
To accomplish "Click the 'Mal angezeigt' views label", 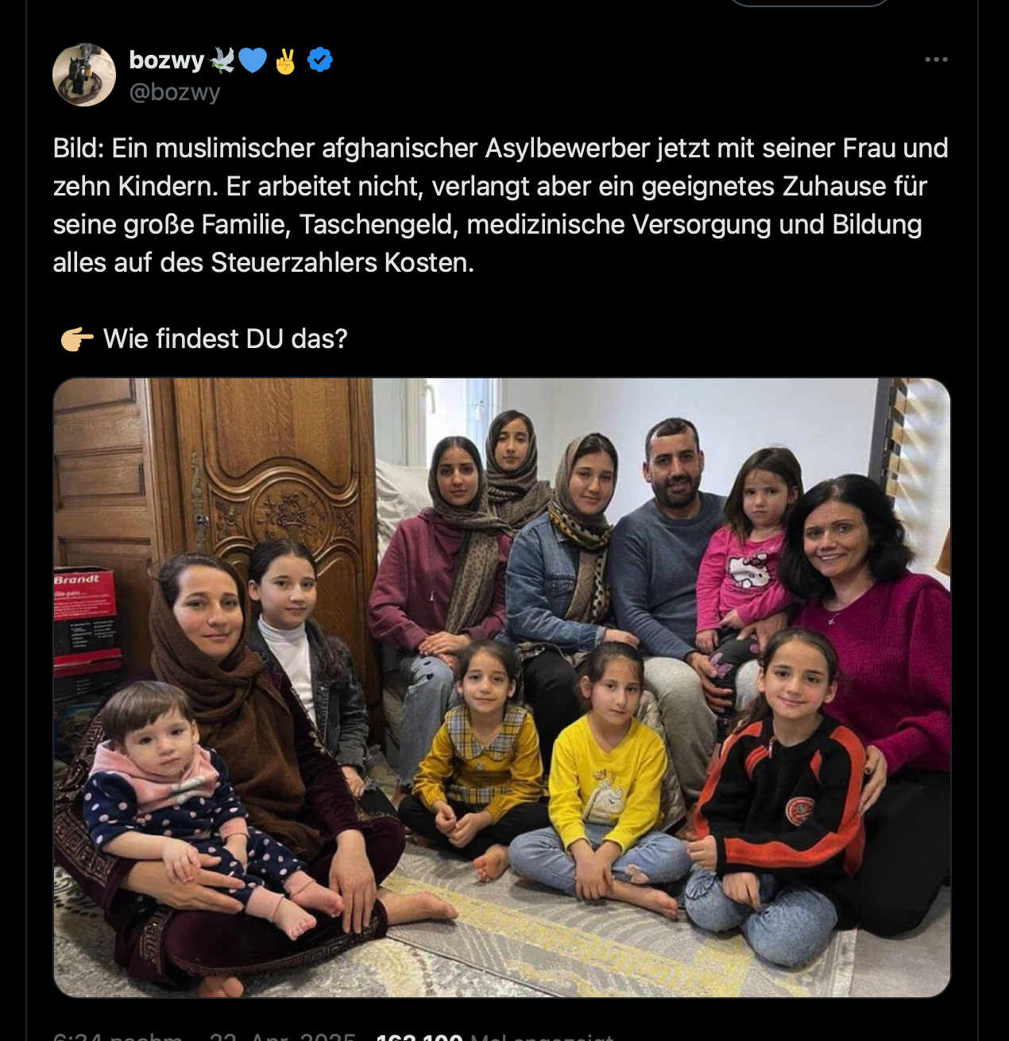I will coord(542,1036).
